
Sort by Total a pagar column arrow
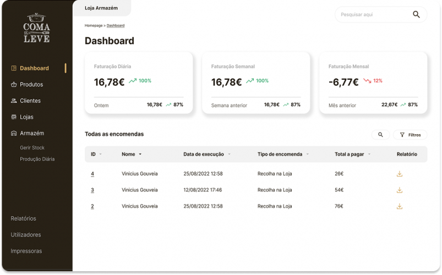click(x=369, y=155)
